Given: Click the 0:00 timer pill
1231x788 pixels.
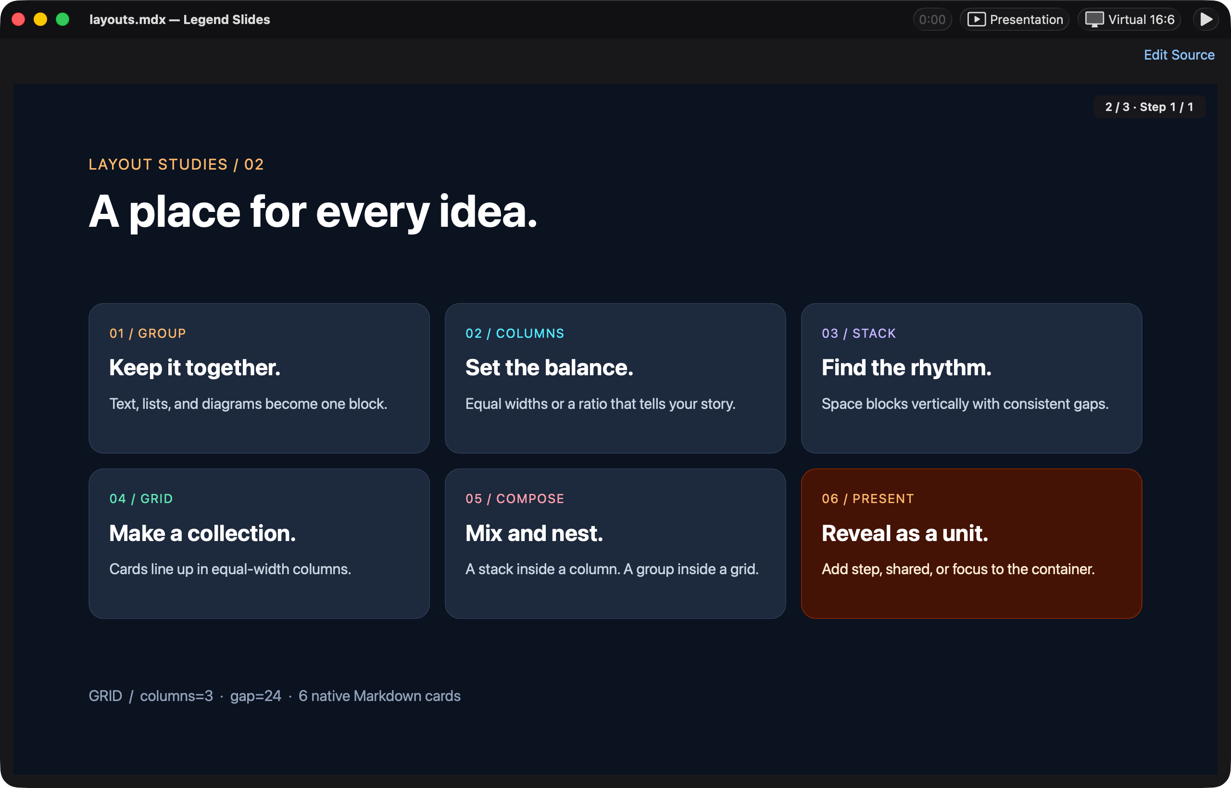Looking at the screenshot, I should 932,19.
